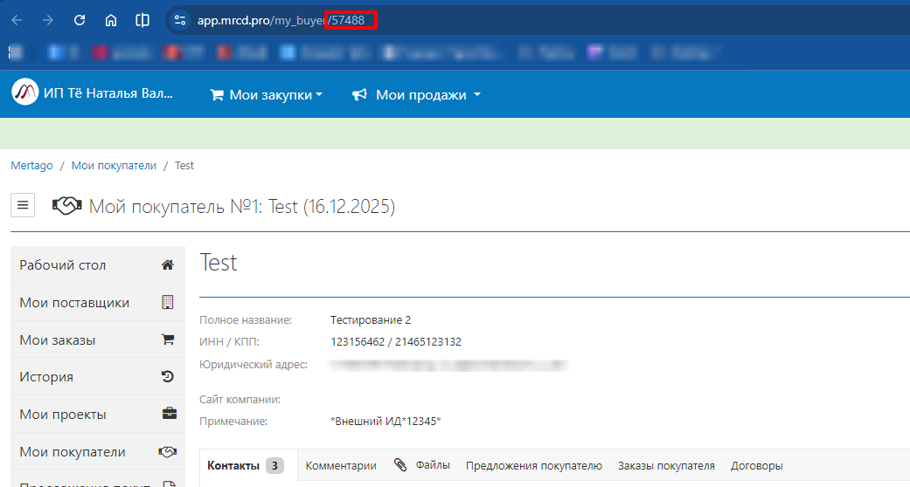The height and width of the screenshot is (487, 910).
Task: Click the browser reload page icon
Action: click(x=80, y=20)
